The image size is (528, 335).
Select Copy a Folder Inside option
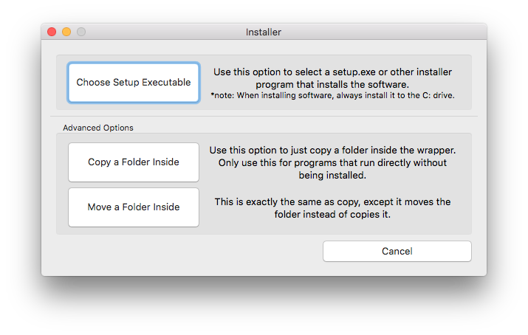click(134, 162)
